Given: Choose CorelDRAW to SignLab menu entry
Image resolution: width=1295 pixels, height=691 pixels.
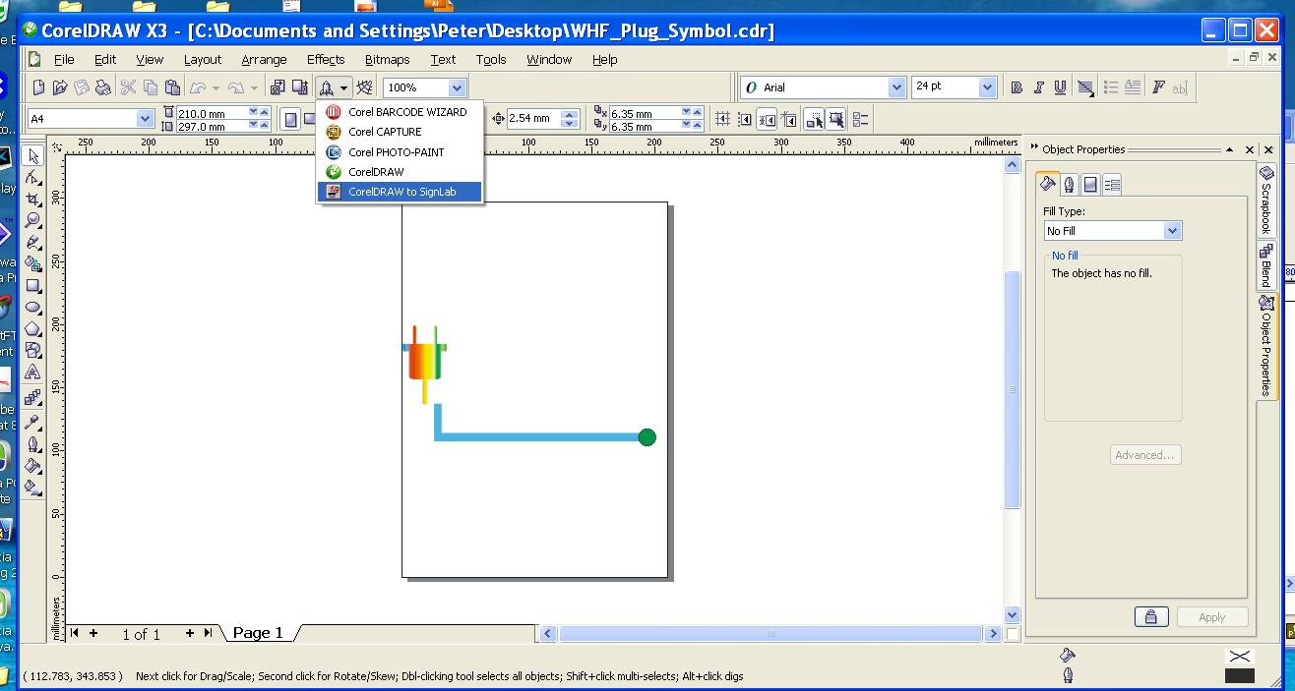Looking at the screenshot, I should click(x=401, y=192).
